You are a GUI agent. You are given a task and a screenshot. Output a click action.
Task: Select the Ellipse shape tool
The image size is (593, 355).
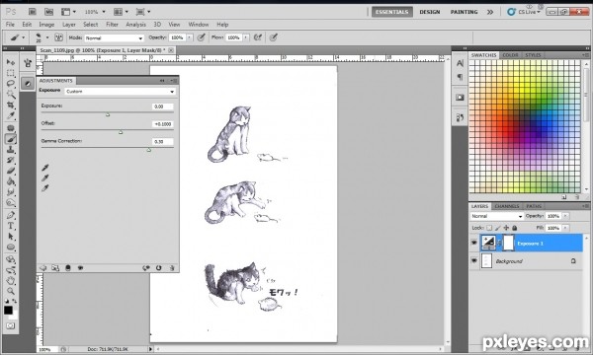coord(11,248)
